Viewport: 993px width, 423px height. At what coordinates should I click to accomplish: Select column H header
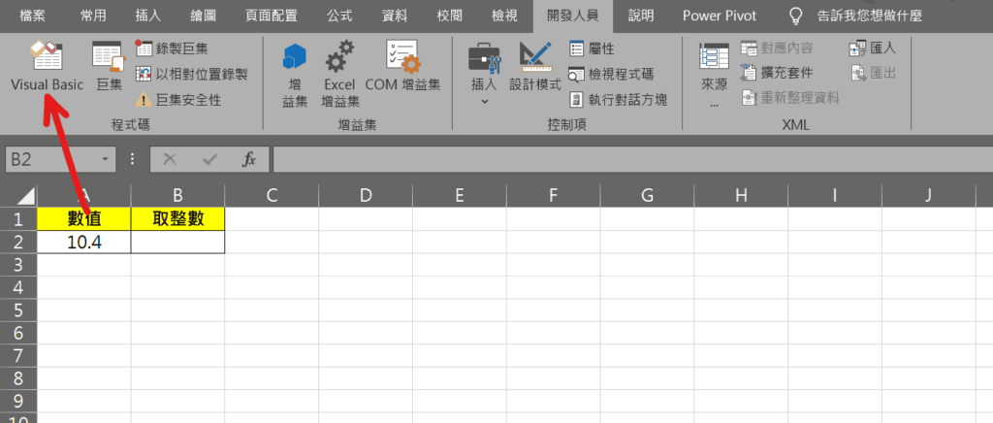click(741, 196)
